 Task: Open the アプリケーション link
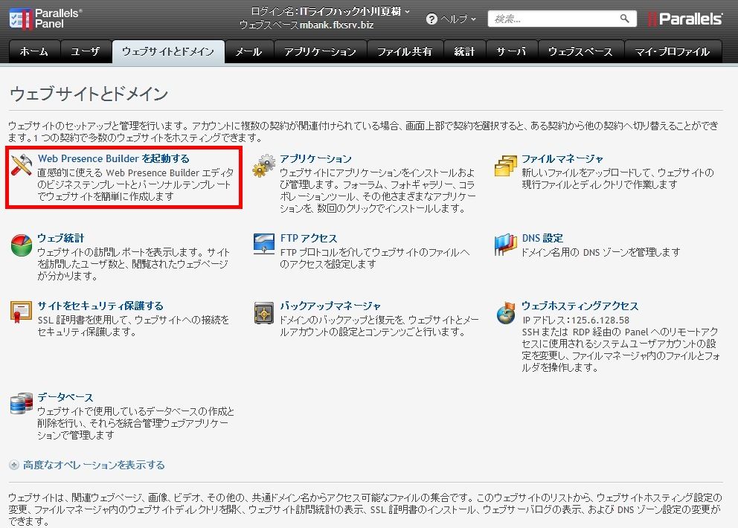(316, 158)
